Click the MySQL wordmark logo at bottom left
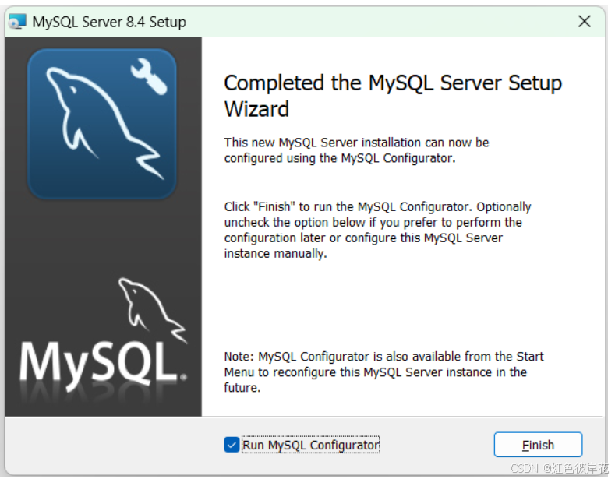The image size is (615, 479). (x=103, y=336)
